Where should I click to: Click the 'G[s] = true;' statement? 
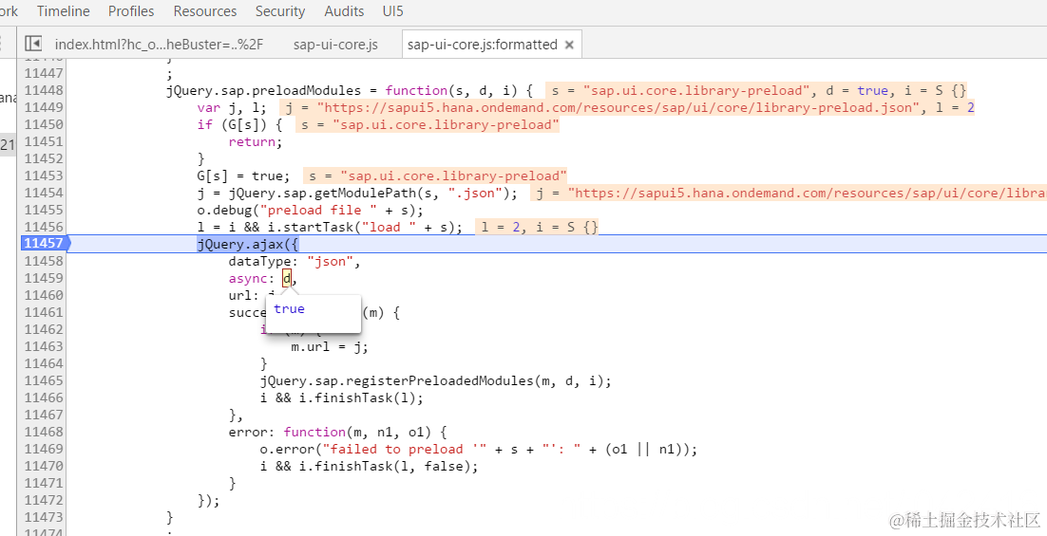pyautogui.click(x=244, y=176)
